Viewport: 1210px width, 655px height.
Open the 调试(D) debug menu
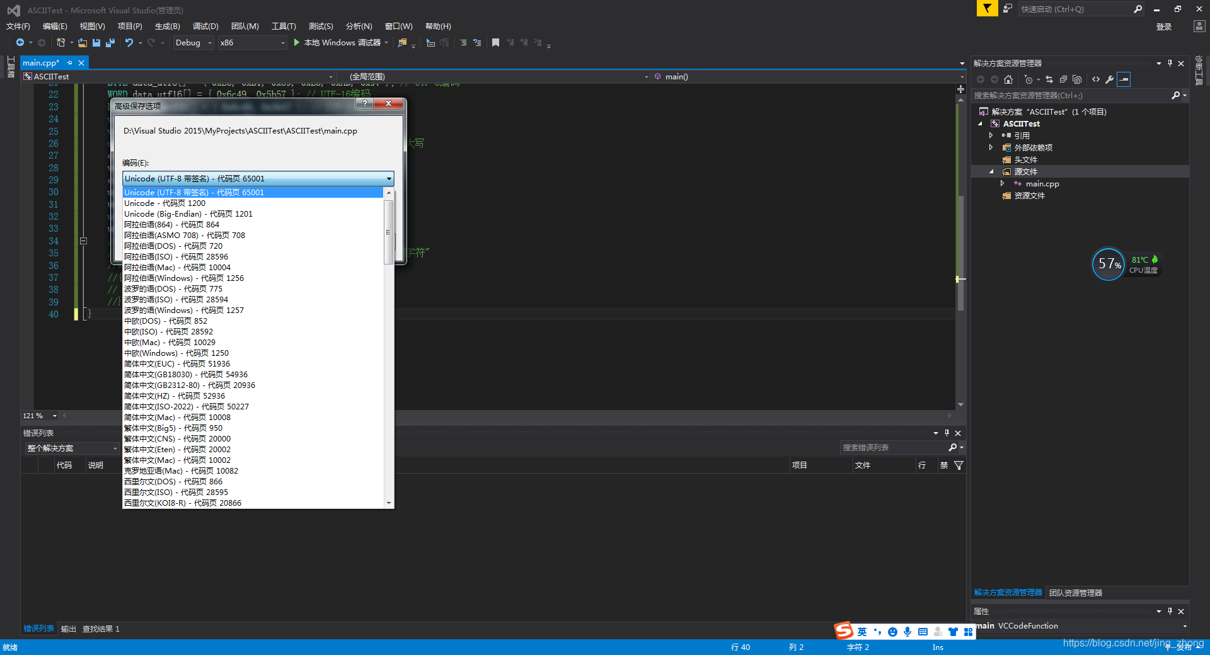point(205,26)
